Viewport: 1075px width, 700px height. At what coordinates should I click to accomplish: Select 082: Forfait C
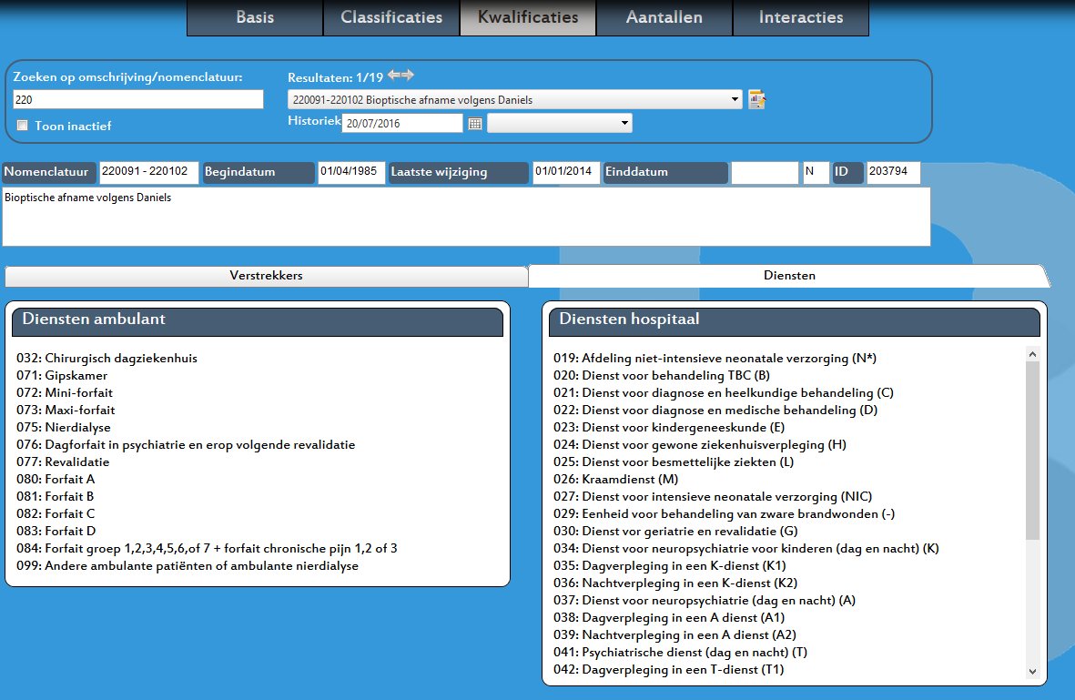click(x=56, y=513)
